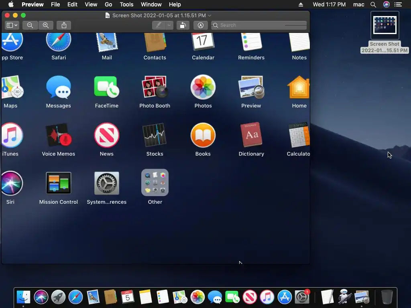411x308 pixels.
Task: Open Messages bubble in the Dock
Action: click(x=215, y=297)
